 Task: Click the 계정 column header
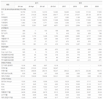pyautogui.click(x=8, y=5)
